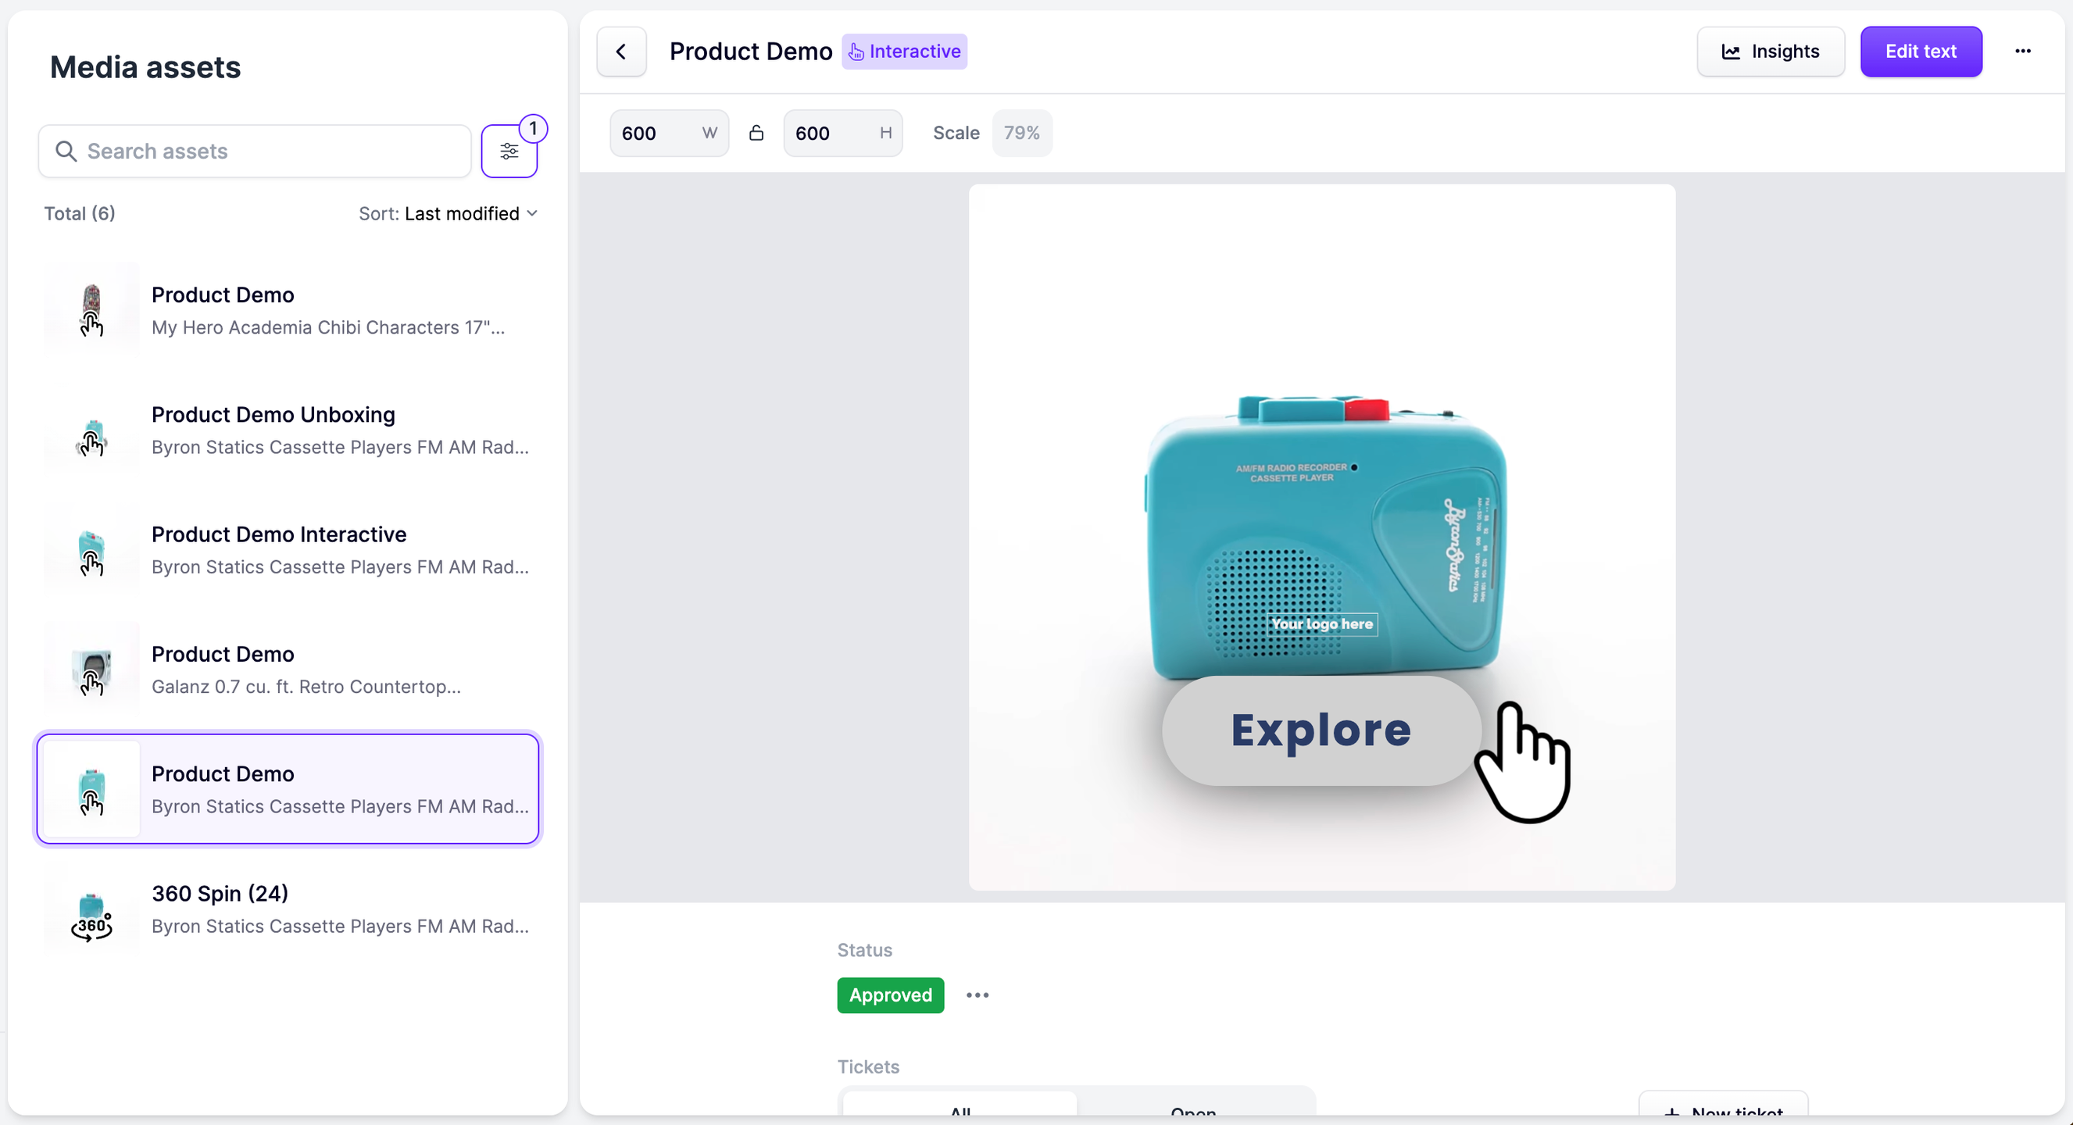Click the magnifier icon in search field

[x=66, y=152]
